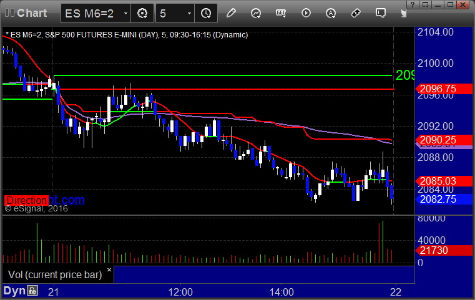Open the chart studies icon menu

256,13
